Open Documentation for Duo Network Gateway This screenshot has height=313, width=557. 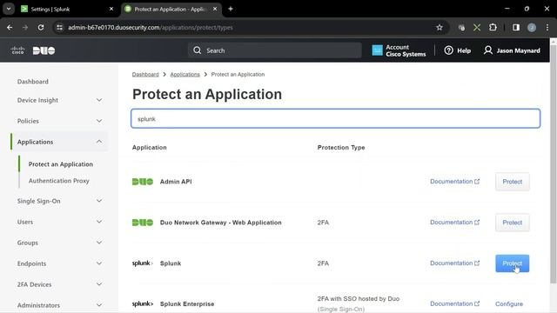point(454,223)
